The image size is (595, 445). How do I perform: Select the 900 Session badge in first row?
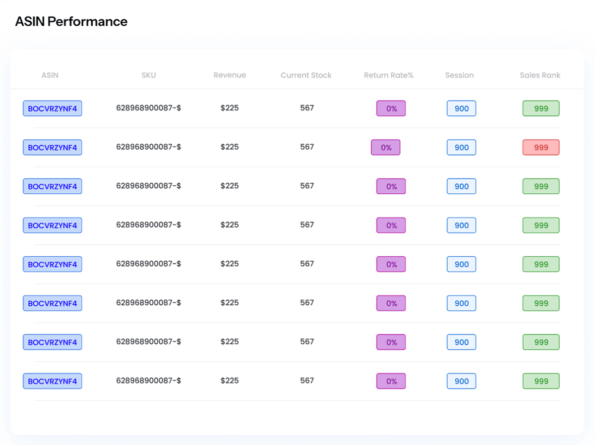click(x=461, y=109)
